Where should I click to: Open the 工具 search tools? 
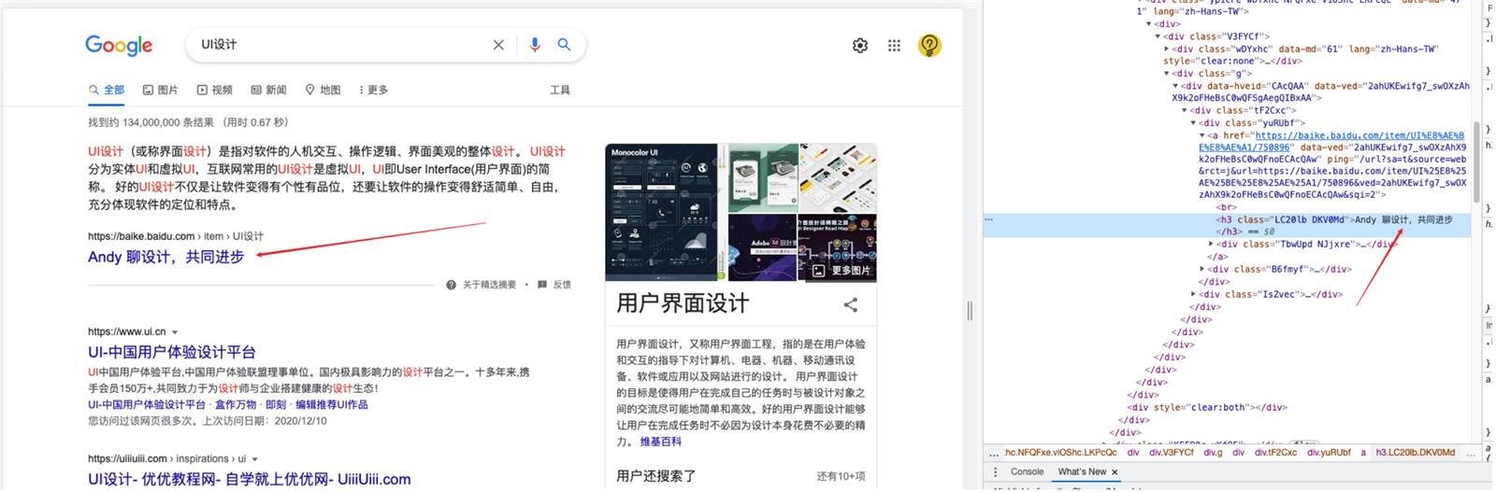click(x=560, y=90)
